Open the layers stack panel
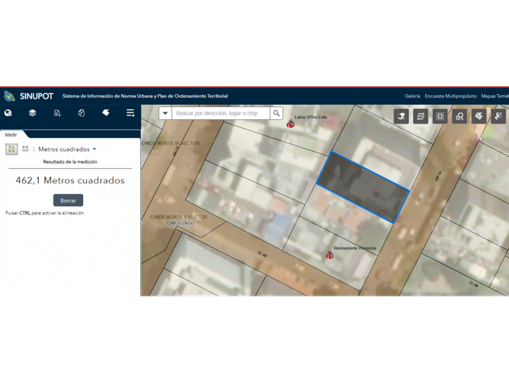This screenshot has width=509, height=382. pos(33,113)
